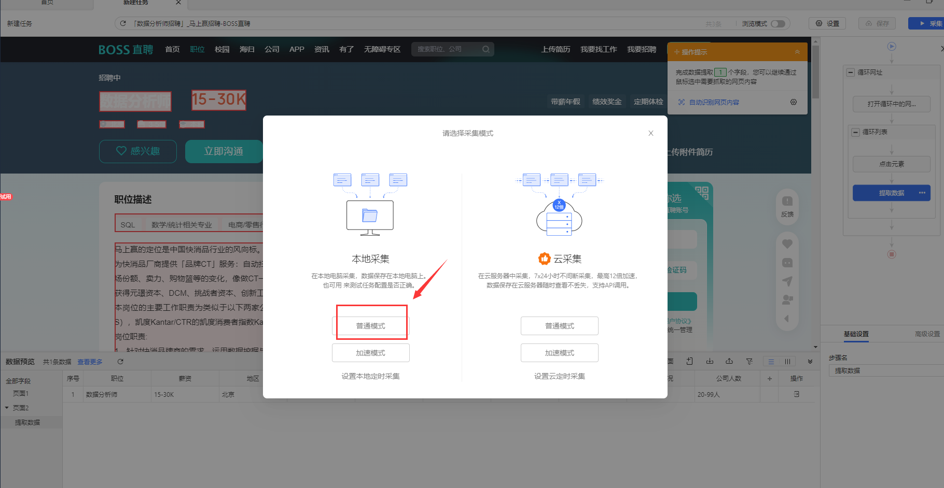The image size is (944, 488).
Task: Choose 普通模式 under 本地采集
Action: 370,326
